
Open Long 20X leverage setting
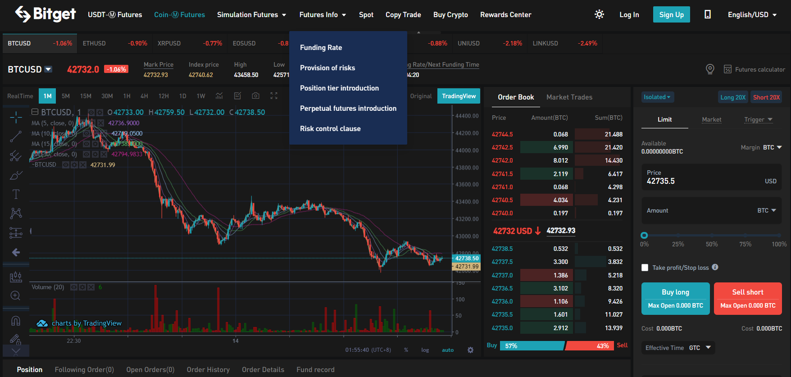[x=733, y=97]
